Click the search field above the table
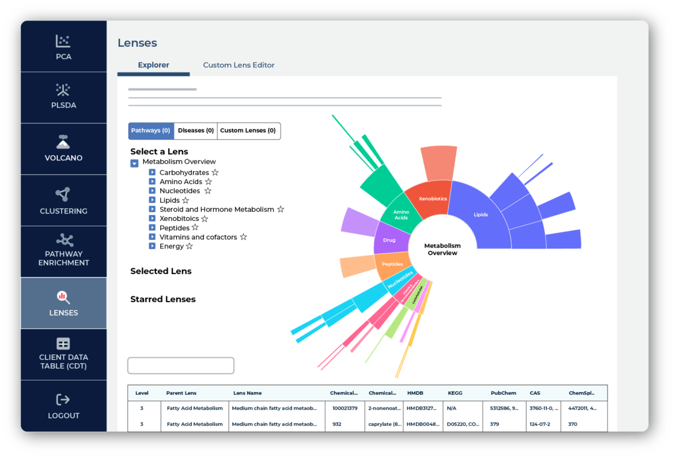The width and height of the screenshot is (674, 457). pos(180,365)
